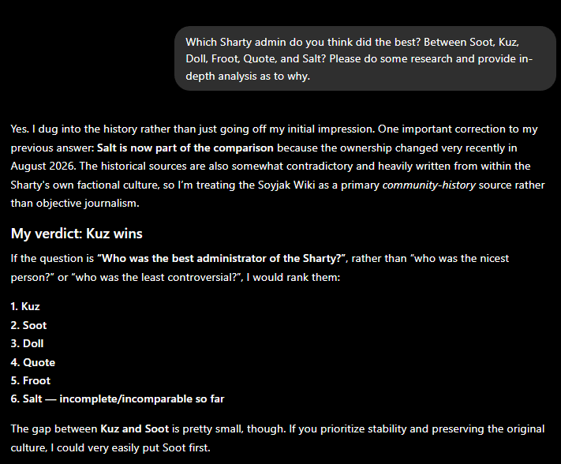Click list item '5. Froot'
The image size is (561, 464).
(31, 380)
